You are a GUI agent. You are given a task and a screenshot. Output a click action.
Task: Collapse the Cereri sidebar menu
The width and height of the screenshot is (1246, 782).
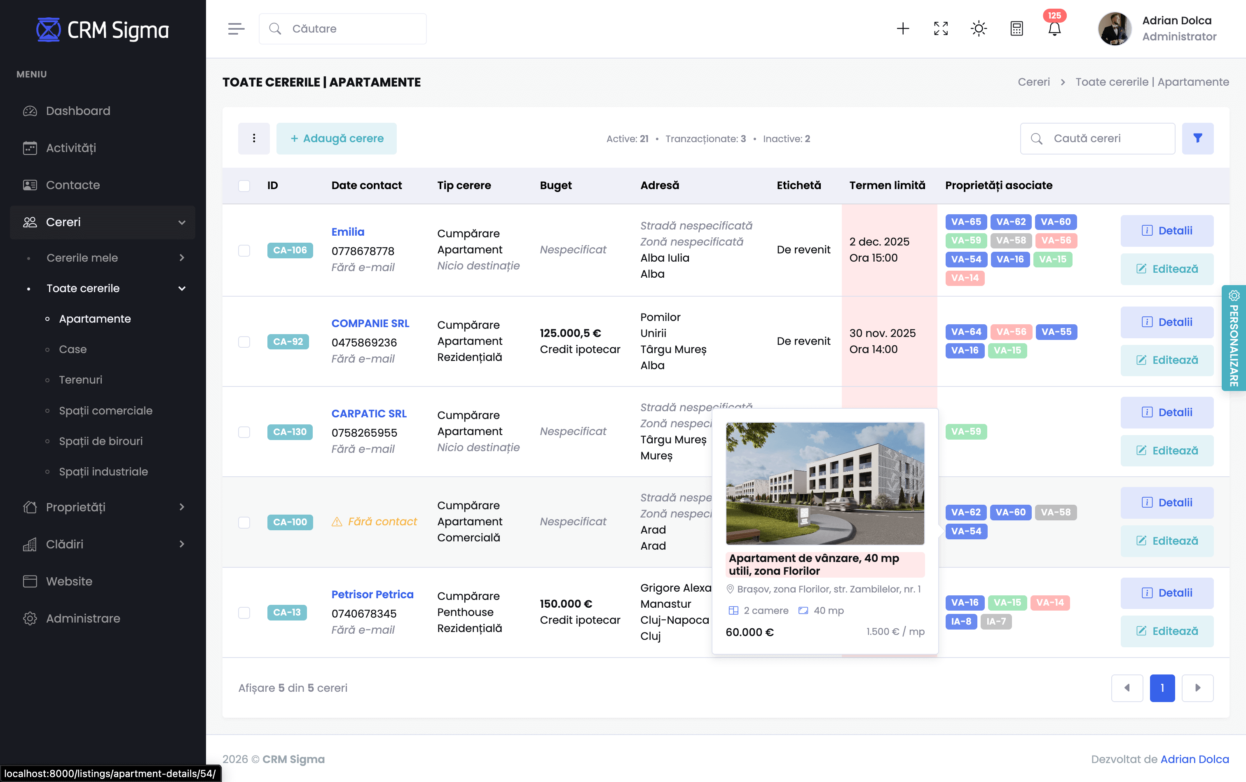(x=103, y=222)
